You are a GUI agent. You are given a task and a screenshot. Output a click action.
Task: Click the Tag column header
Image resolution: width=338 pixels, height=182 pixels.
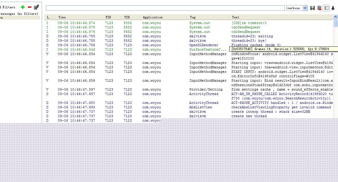[x=208, y=17]
